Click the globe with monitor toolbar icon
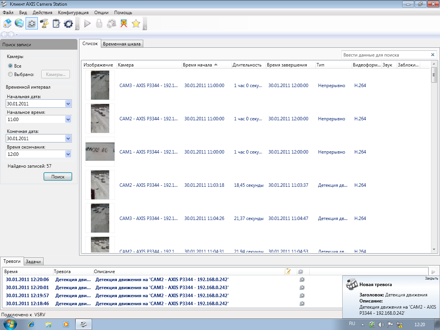440x330 pixels. pos(19,24)
